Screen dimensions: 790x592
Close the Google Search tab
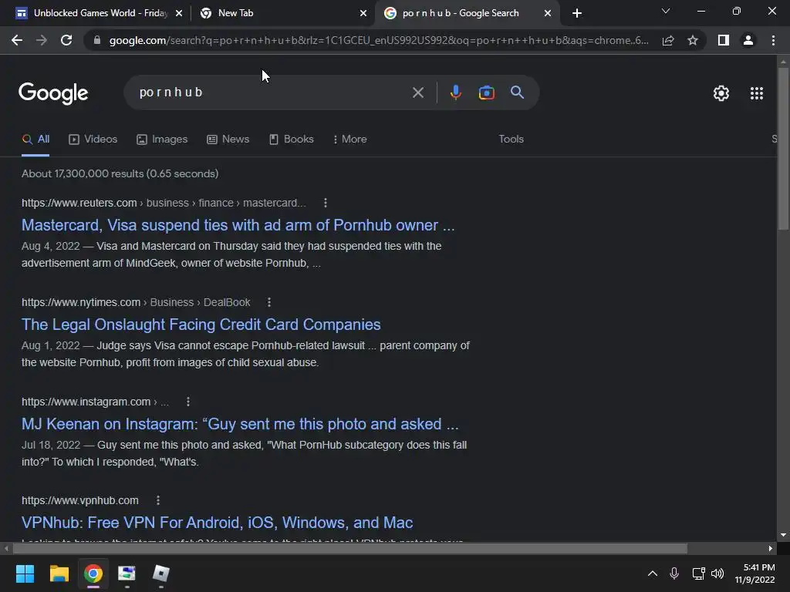pyautogui.click(x=548, y=14)
